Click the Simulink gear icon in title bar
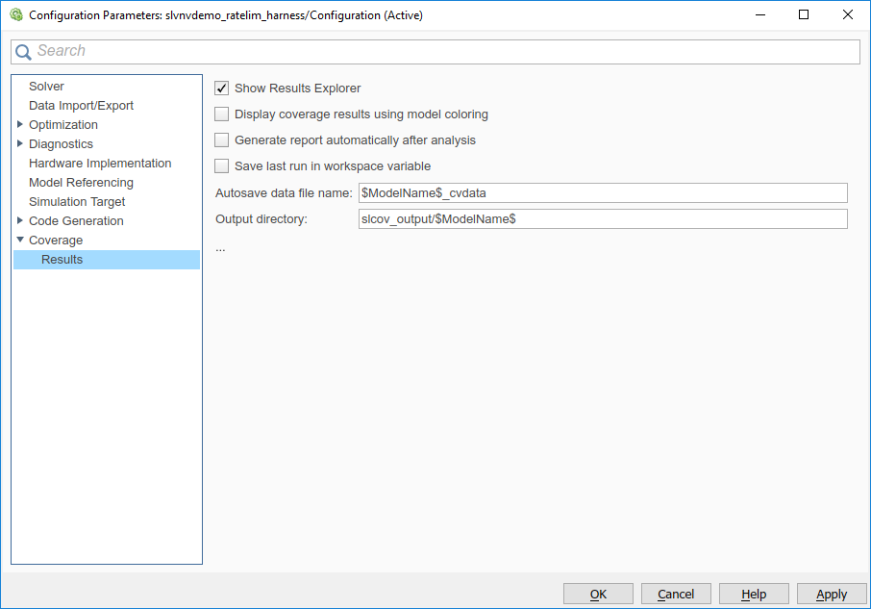The image size is (871, 609). pyautogui.click(x=15, y=15)
